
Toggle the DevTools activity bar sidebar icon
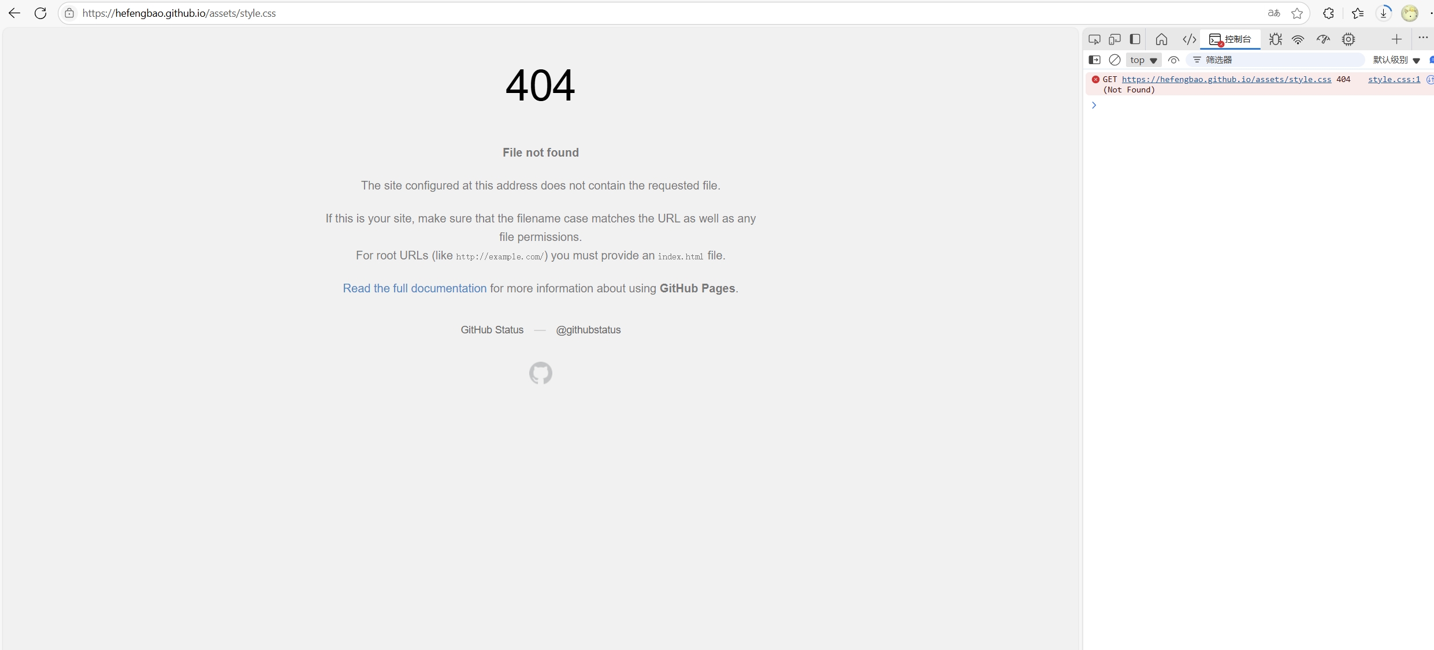coord(1135,39)
